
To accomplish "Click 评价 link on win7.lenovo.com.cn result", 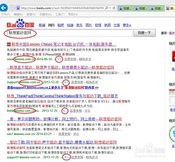I will [x=76, y=134].
